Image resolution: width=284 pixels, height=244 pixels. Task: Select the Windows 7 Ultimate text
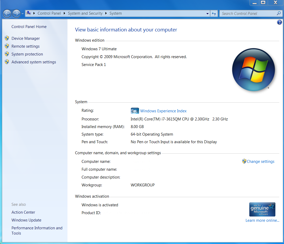(99, 49)
